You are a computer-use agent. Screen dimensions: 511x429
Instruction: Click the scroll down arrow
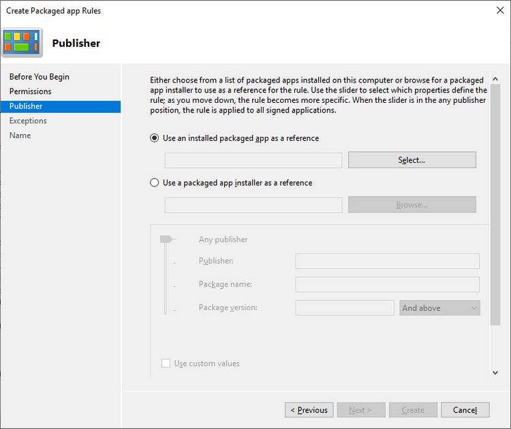point(495,372)
